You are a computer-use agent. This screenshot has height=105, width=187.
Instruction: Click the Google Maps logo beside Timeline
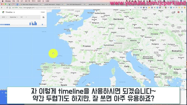3,12
